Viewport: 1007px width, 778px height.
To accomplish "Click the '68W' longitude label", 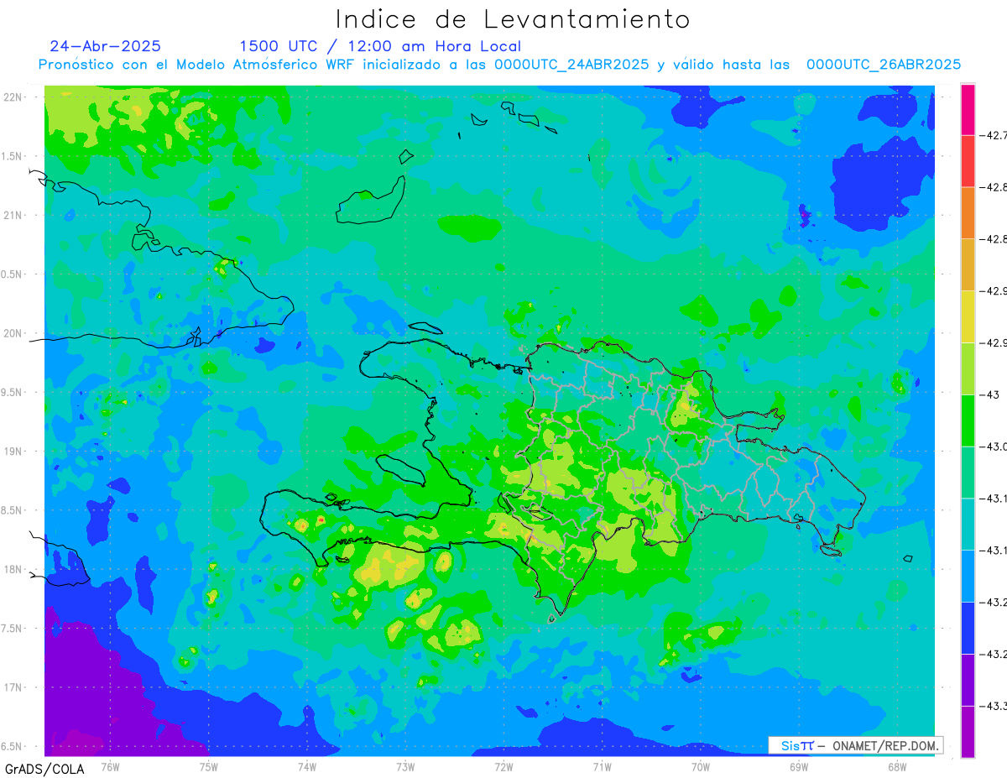I will [897, 766].
